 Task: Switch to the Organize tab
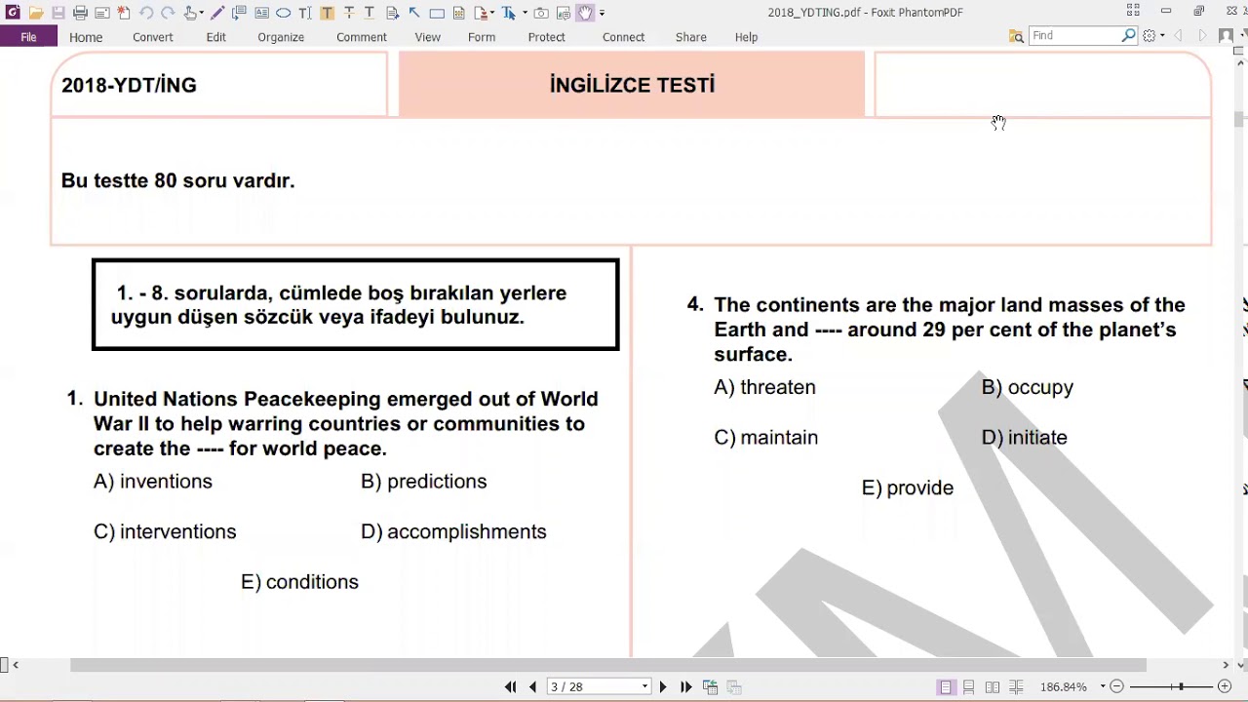click(x=281, y=37)
